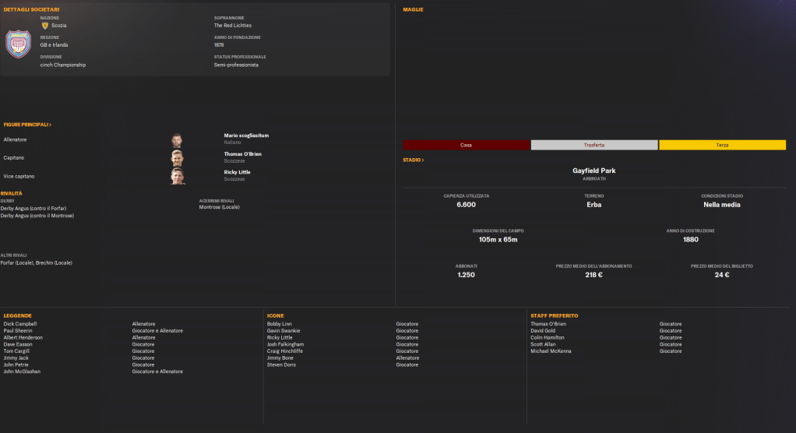796x433 pixels.
Task: Select the yellow Terza kit swatch
Action: pos(722,145)
